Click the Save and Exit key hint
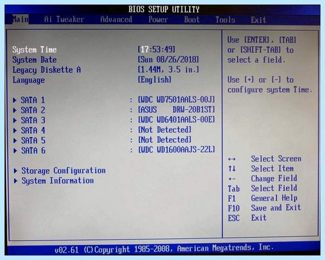This screenshot has width=325, height=260. (276, 208)
